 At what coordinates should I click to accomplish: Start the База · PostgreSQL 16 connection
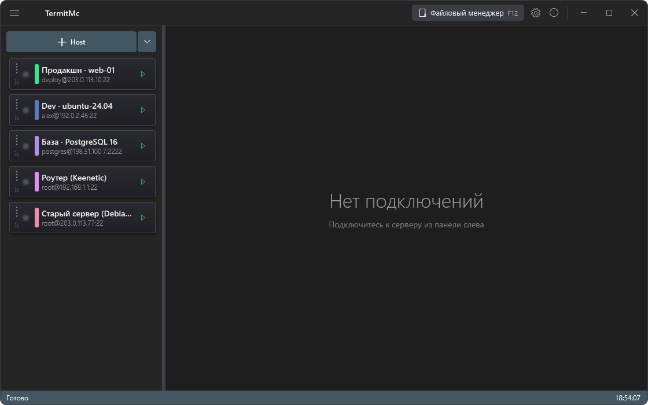coord(143,146)
